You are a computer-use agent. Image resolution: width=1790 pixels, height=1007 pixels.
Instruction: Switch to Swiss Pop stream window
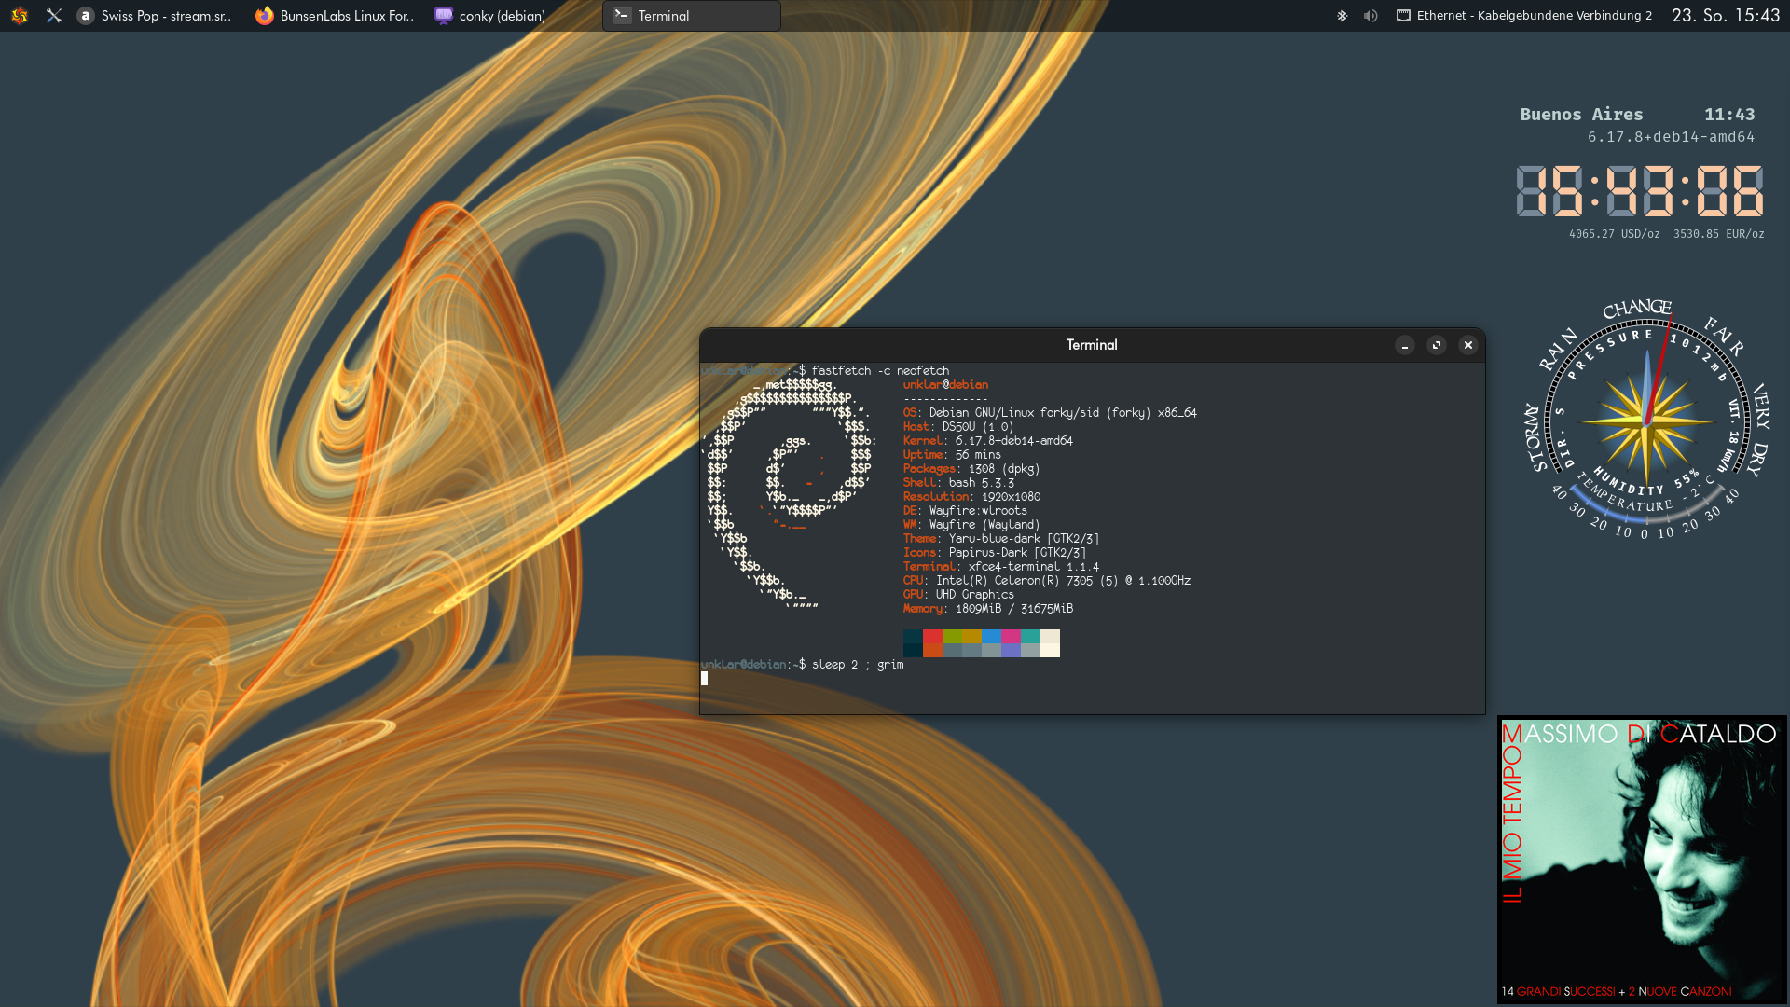[155, 16]
